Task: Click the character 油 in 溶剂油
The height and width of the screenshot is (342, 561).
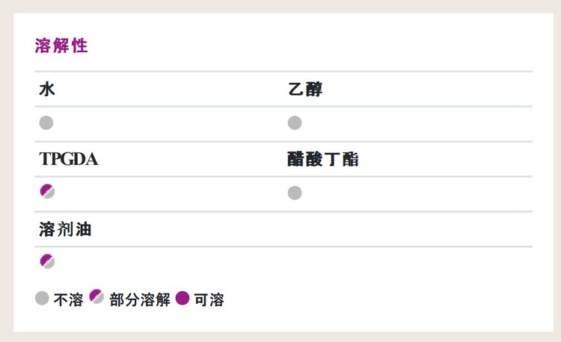Action: 84,229
